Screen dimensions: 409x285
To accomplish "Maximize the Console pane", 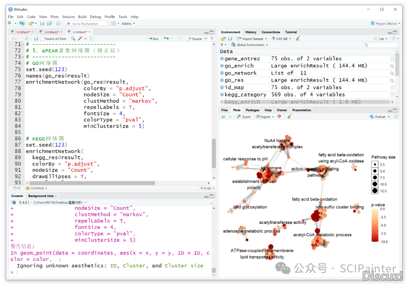I will pyautogui.click(x=212, y=196).
